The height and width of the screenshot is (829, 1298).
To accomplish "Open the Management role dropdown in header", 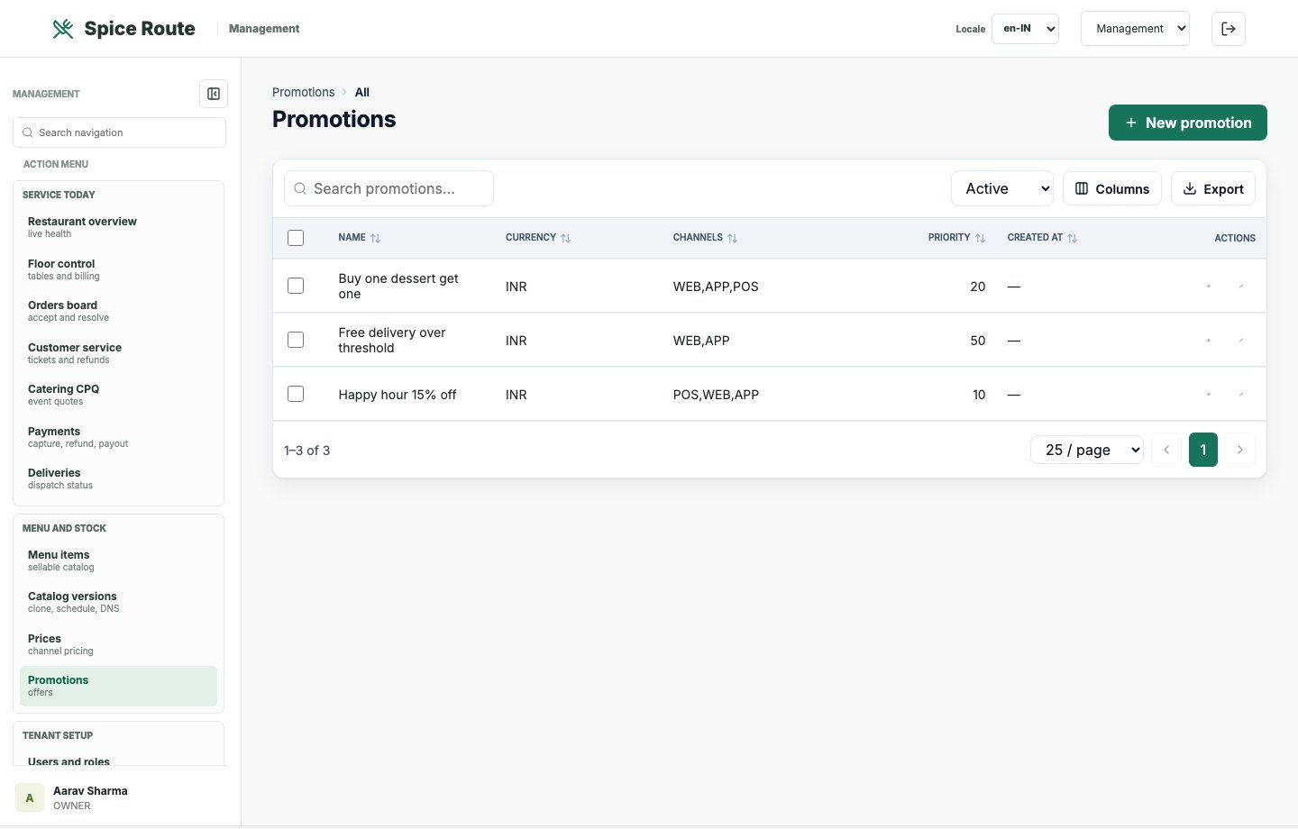I will coord(1135,29).
